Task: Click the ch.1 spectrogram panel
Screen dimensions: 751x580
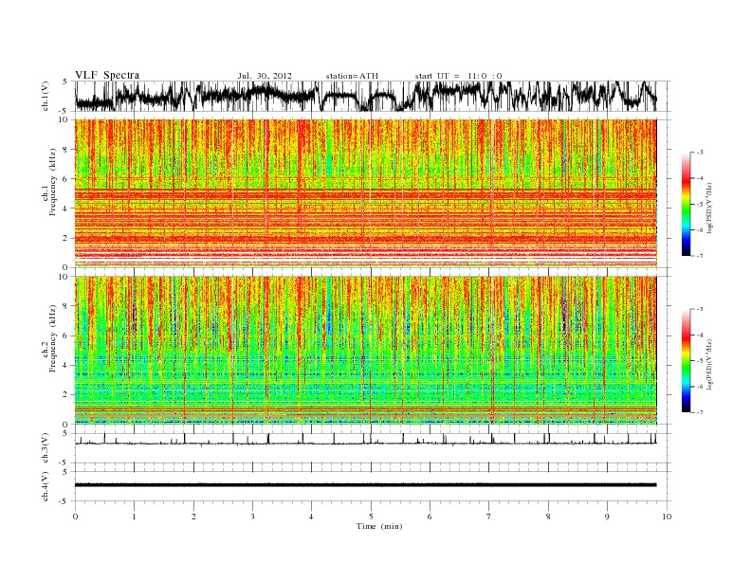Action: click(366, 193)
